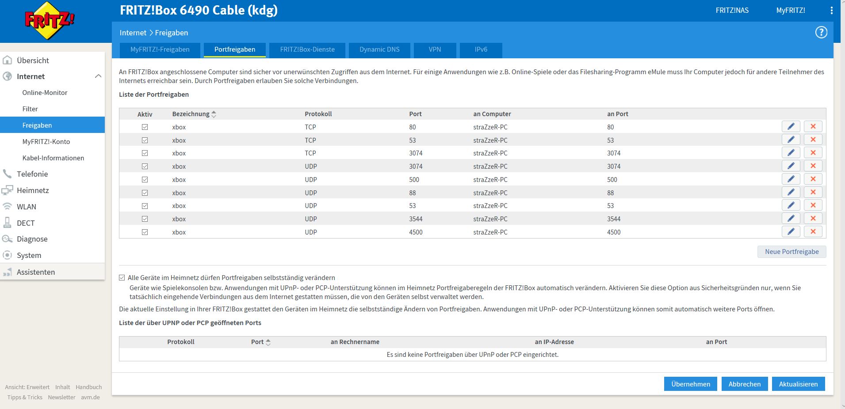Edit the xbox UDP port 500 rule
Screen dimensions: 845x409
point(791,179)
